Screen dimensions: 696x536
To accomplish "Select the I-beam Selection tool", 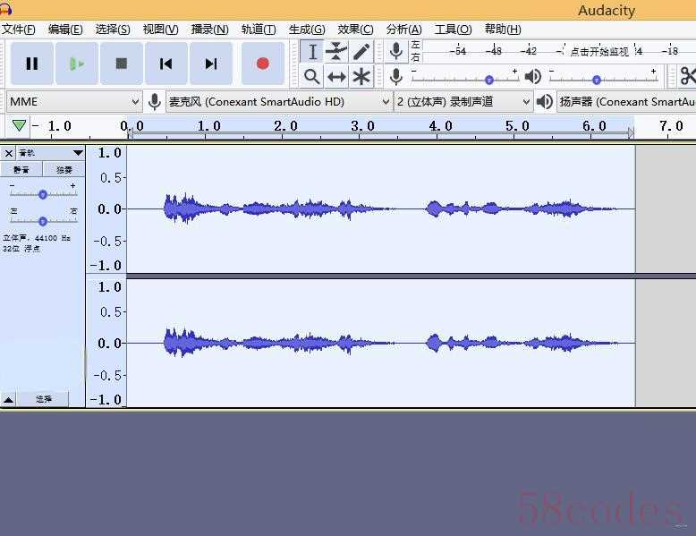I will click(x=311, y=51).
